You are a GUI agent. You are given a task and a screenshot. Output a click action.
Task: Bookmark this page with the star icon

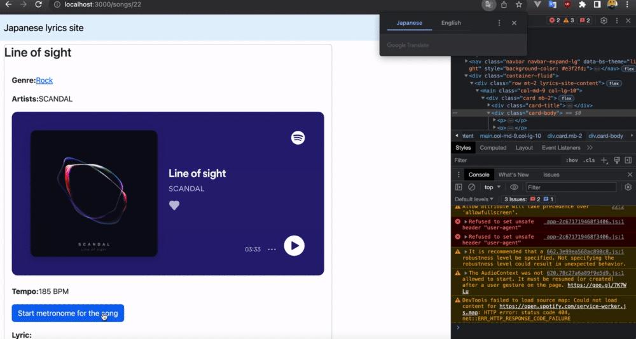pos(519,5)
